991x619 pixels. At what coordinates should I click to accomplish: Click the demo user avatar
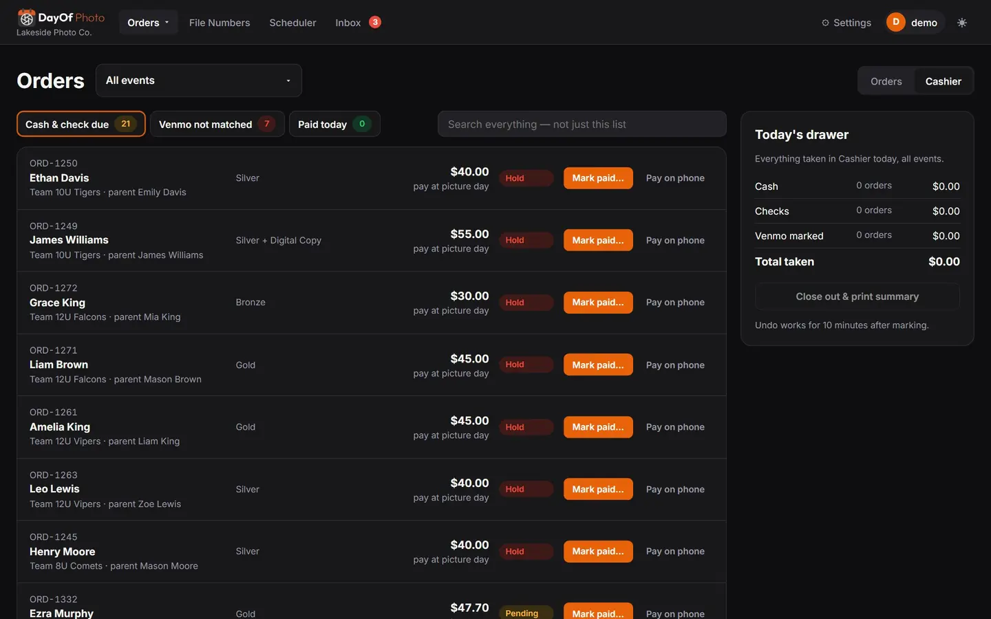[x=895, y=22]
